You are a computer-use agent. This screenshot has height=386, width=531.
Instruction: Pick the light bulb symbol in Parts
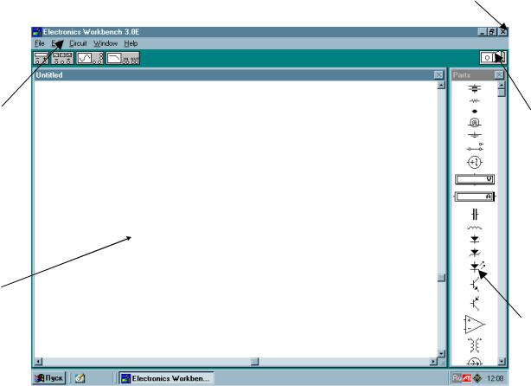475,122
